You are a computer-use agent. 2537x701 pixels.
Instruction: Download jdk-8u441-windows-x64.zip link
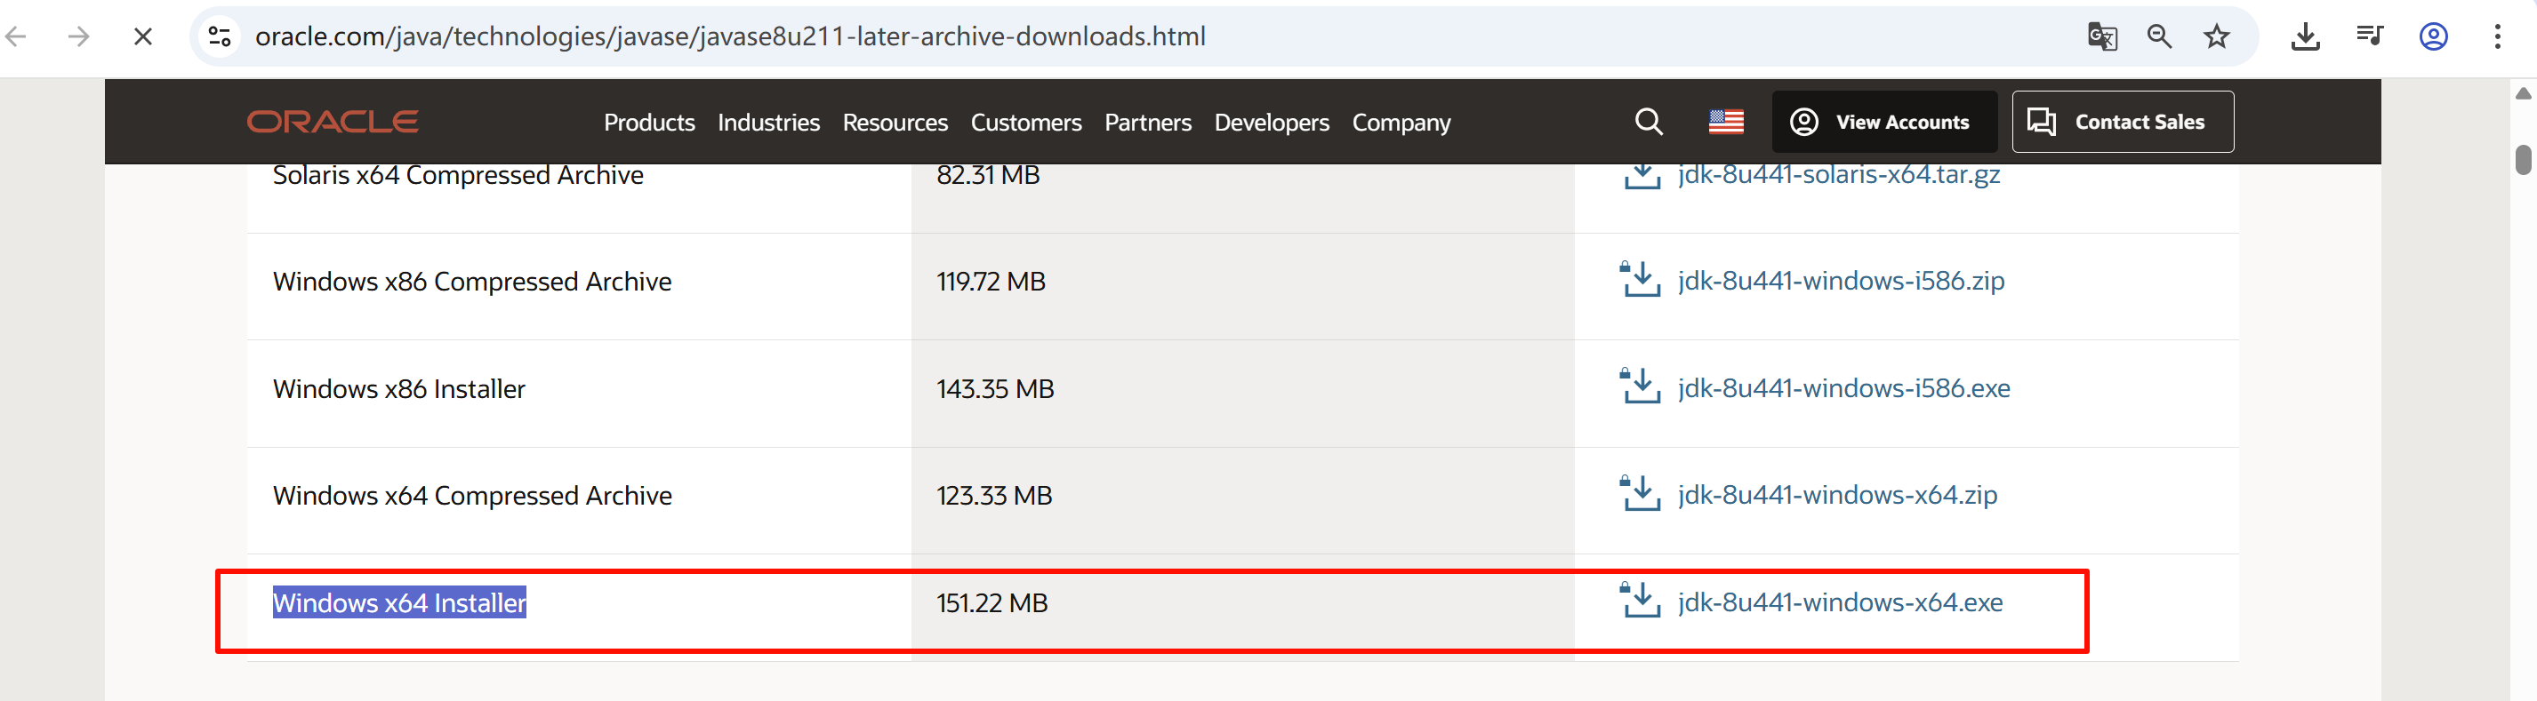point(1837,495)
